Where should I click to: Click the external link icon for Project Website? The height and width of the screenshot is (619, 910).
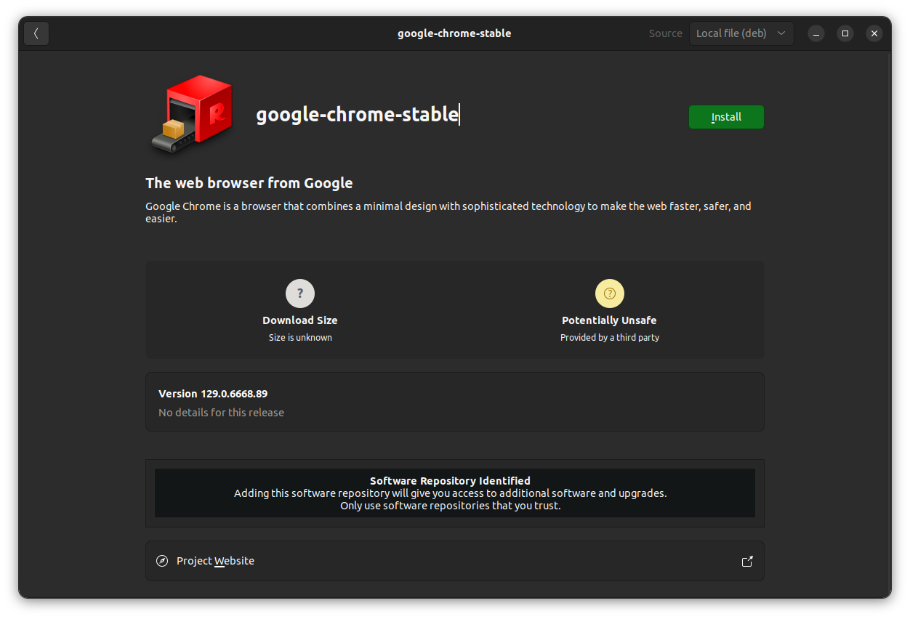(747, 561)
